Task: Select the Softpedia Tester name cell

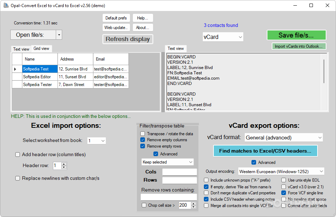Action: pyautogui.click(x=40, y=85)
